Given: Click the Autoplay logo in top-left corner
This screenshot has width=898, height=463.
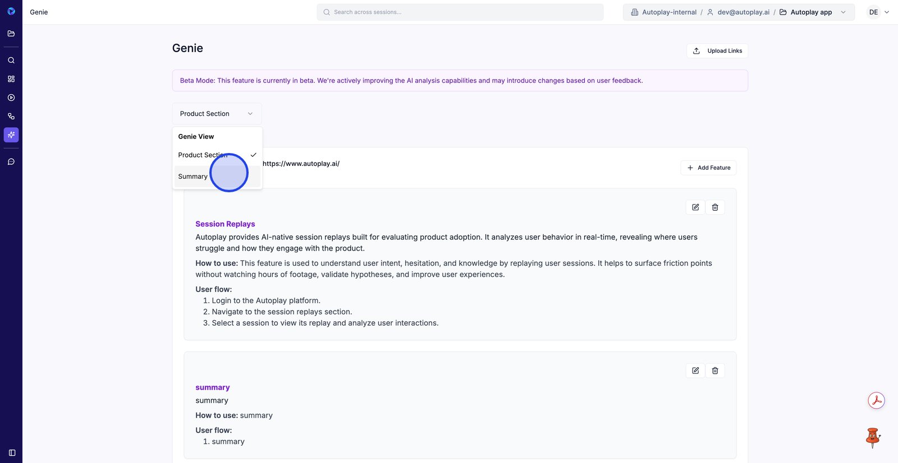Looking at the screenshot, I should [x=11, y=11].
